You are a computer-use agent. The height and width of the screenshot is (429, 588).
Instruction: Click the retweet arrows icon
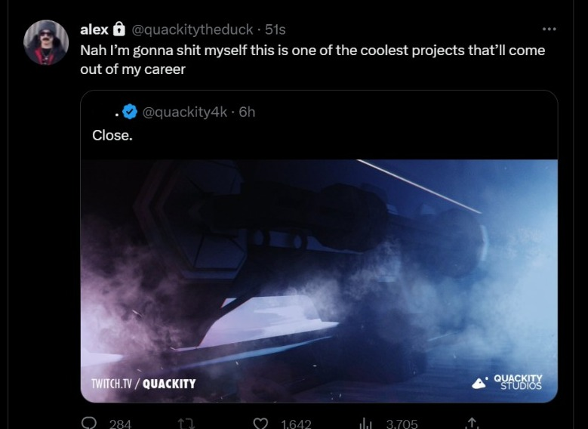tap(186, 424)
